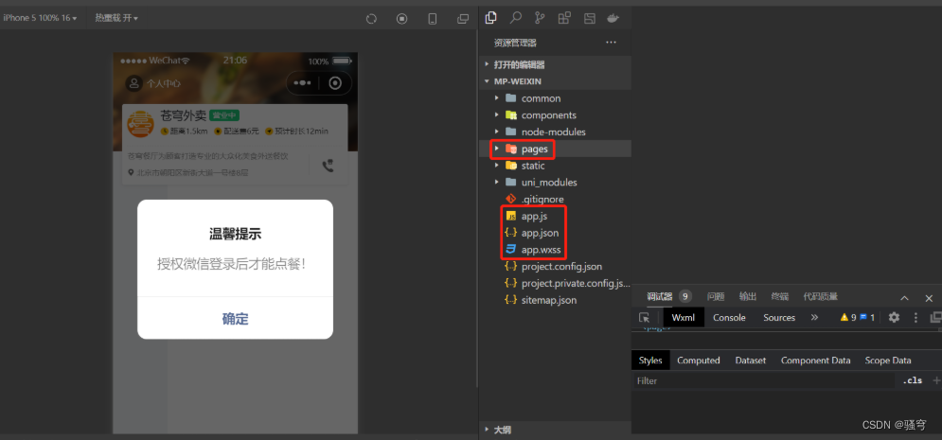Click the devtools dock side icon
Image resolution: width=942 pixels, height=440 pixels.
[x=936, y=318]
